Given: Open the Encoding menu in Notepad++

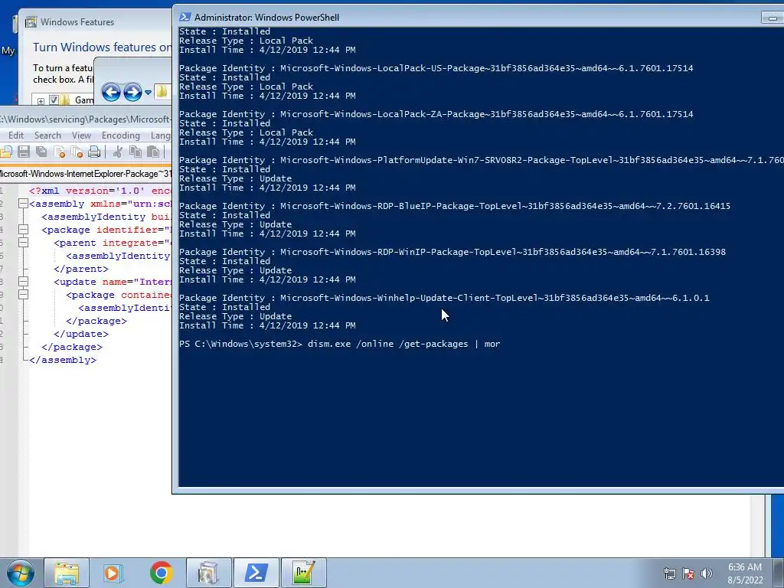Looking at the screenshot, I should 120,136.
